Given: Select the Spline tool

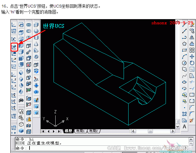Looking at the screenshot, I should 184,76.
